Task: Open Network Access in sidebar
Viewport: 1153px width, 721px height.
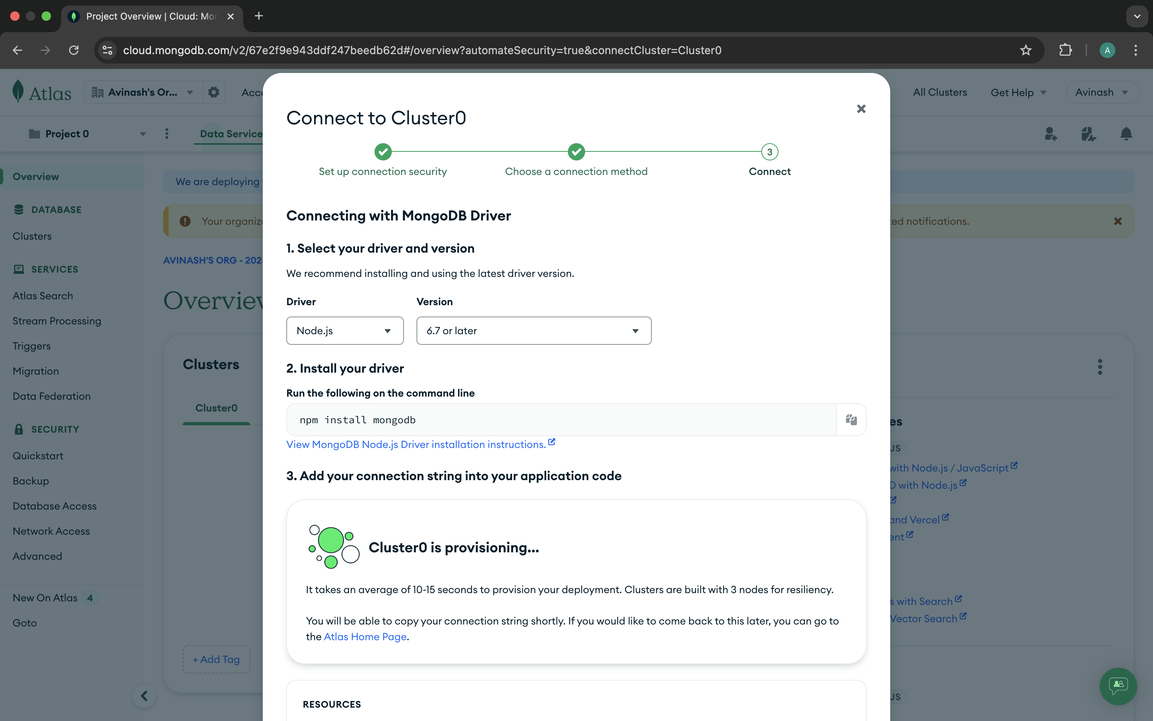Action: pos(51,531)
